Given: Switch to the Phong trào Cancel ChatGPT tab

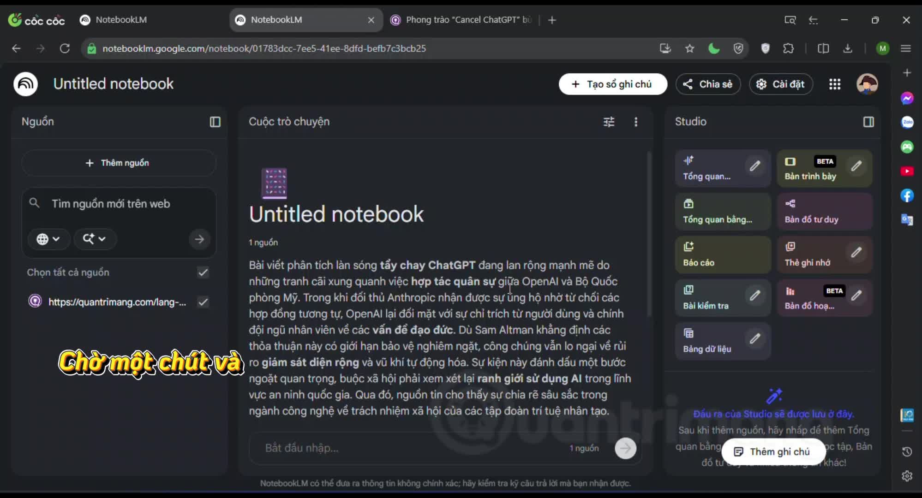Looking at the screenshot, I should coord(461,20).
